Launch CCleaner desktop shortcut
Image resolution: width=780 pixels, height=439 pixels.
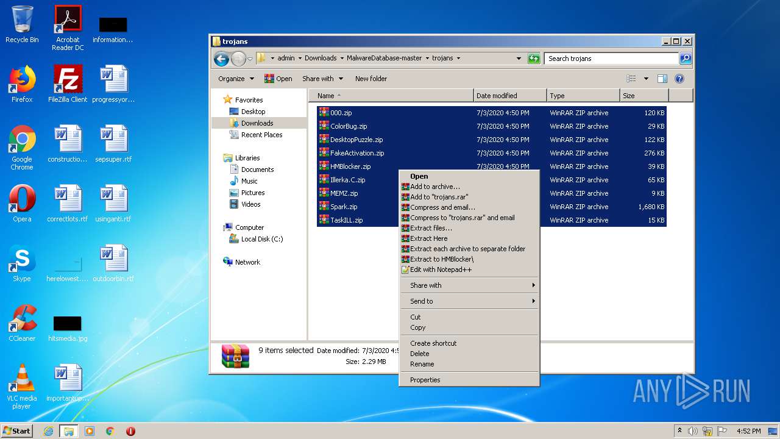pos(22,323)
